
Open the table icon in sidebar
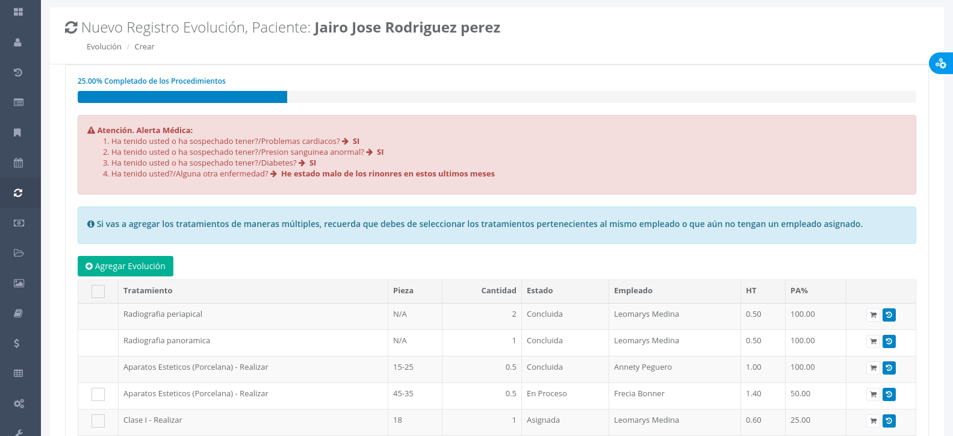coord(19,373)
